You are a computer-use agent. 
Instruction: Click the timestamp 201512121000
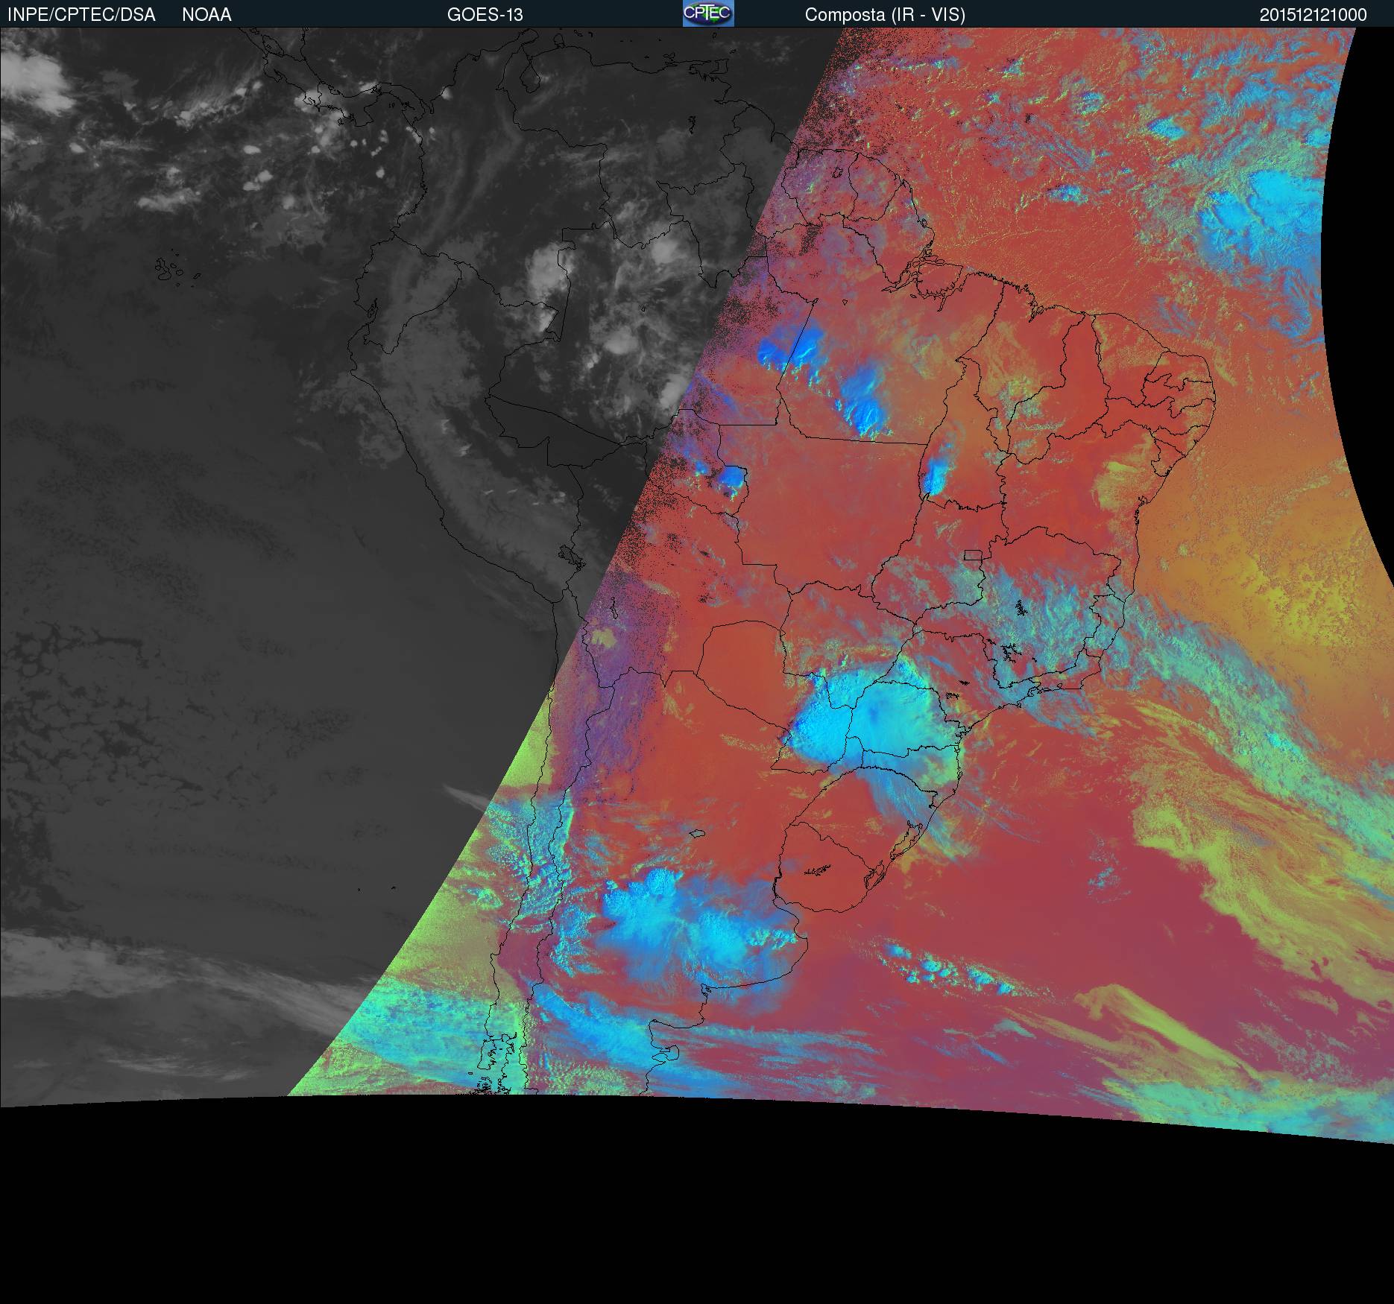click(x=1313, y=15)
